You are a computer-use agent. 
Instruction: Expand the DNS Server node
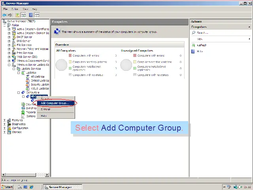(x=9, y=41)
